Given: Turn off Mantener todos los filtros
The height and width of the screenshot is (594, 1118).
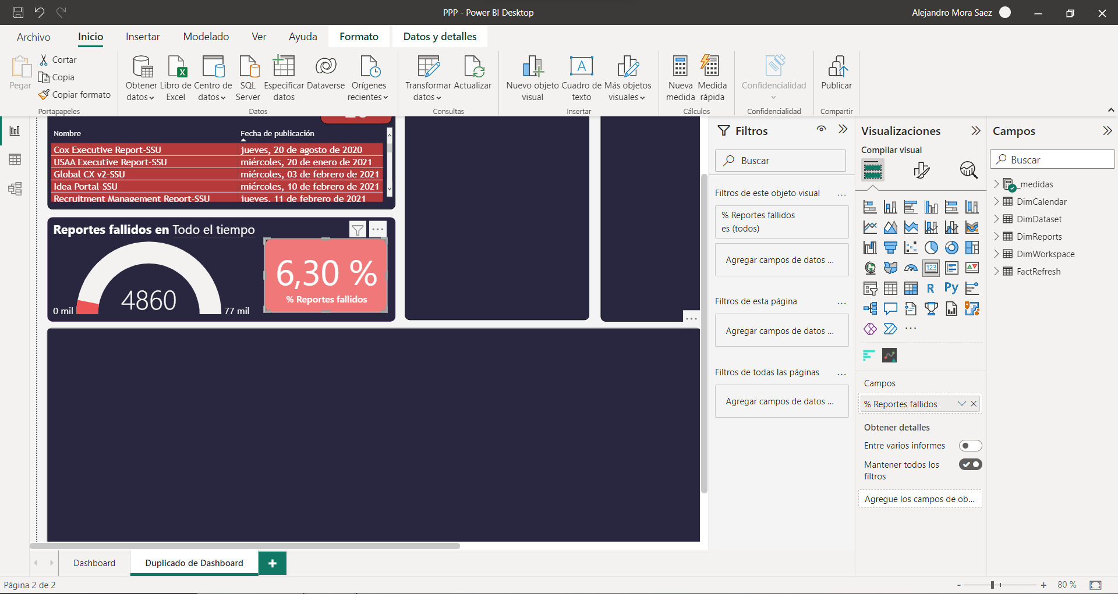Looking at the screenshot, I should (x=970, y=464).
